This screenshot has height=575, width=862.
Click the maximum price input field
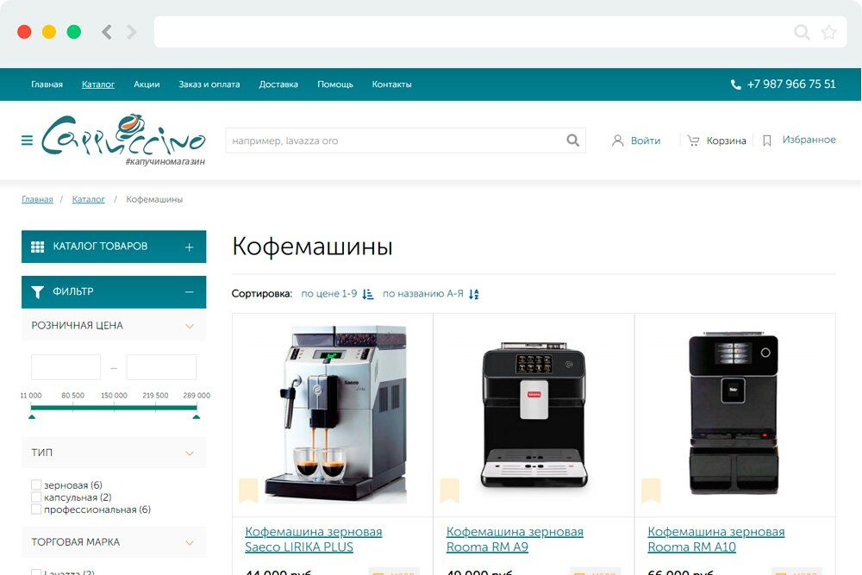click(161, 367)
